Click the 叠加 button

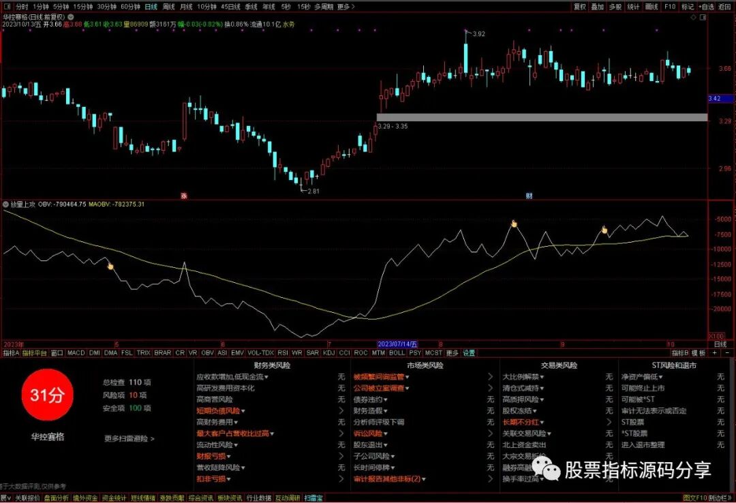pyautogui.click(x=598, y=7)
